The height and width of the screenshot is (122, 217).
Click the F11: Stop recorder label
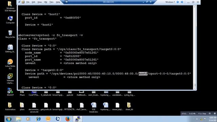coord(202,114)
